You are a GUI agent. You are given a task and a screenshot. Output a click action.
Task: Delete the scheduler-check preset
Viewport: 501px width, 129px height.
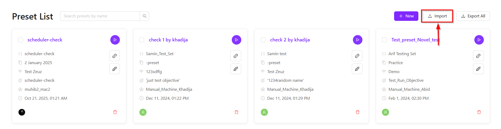(x=115, y=112)
